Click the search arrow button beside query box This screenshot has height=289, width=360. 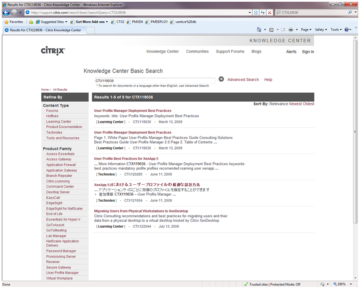pos(221,79)
